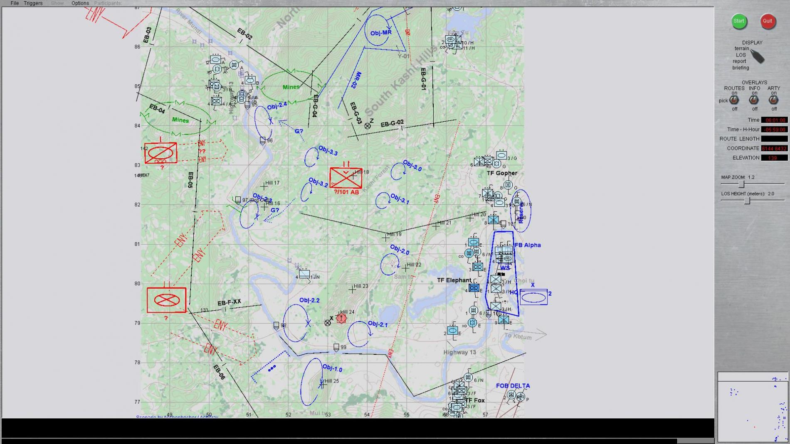
Task: Toggle the ROUTES overlay switch
Action: [734, 100]
